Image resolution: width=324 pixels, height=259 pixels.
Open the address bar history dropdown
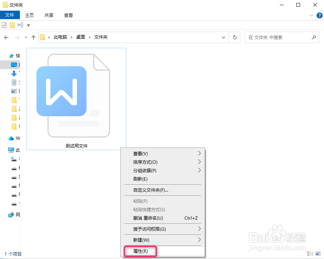[223, 38]
